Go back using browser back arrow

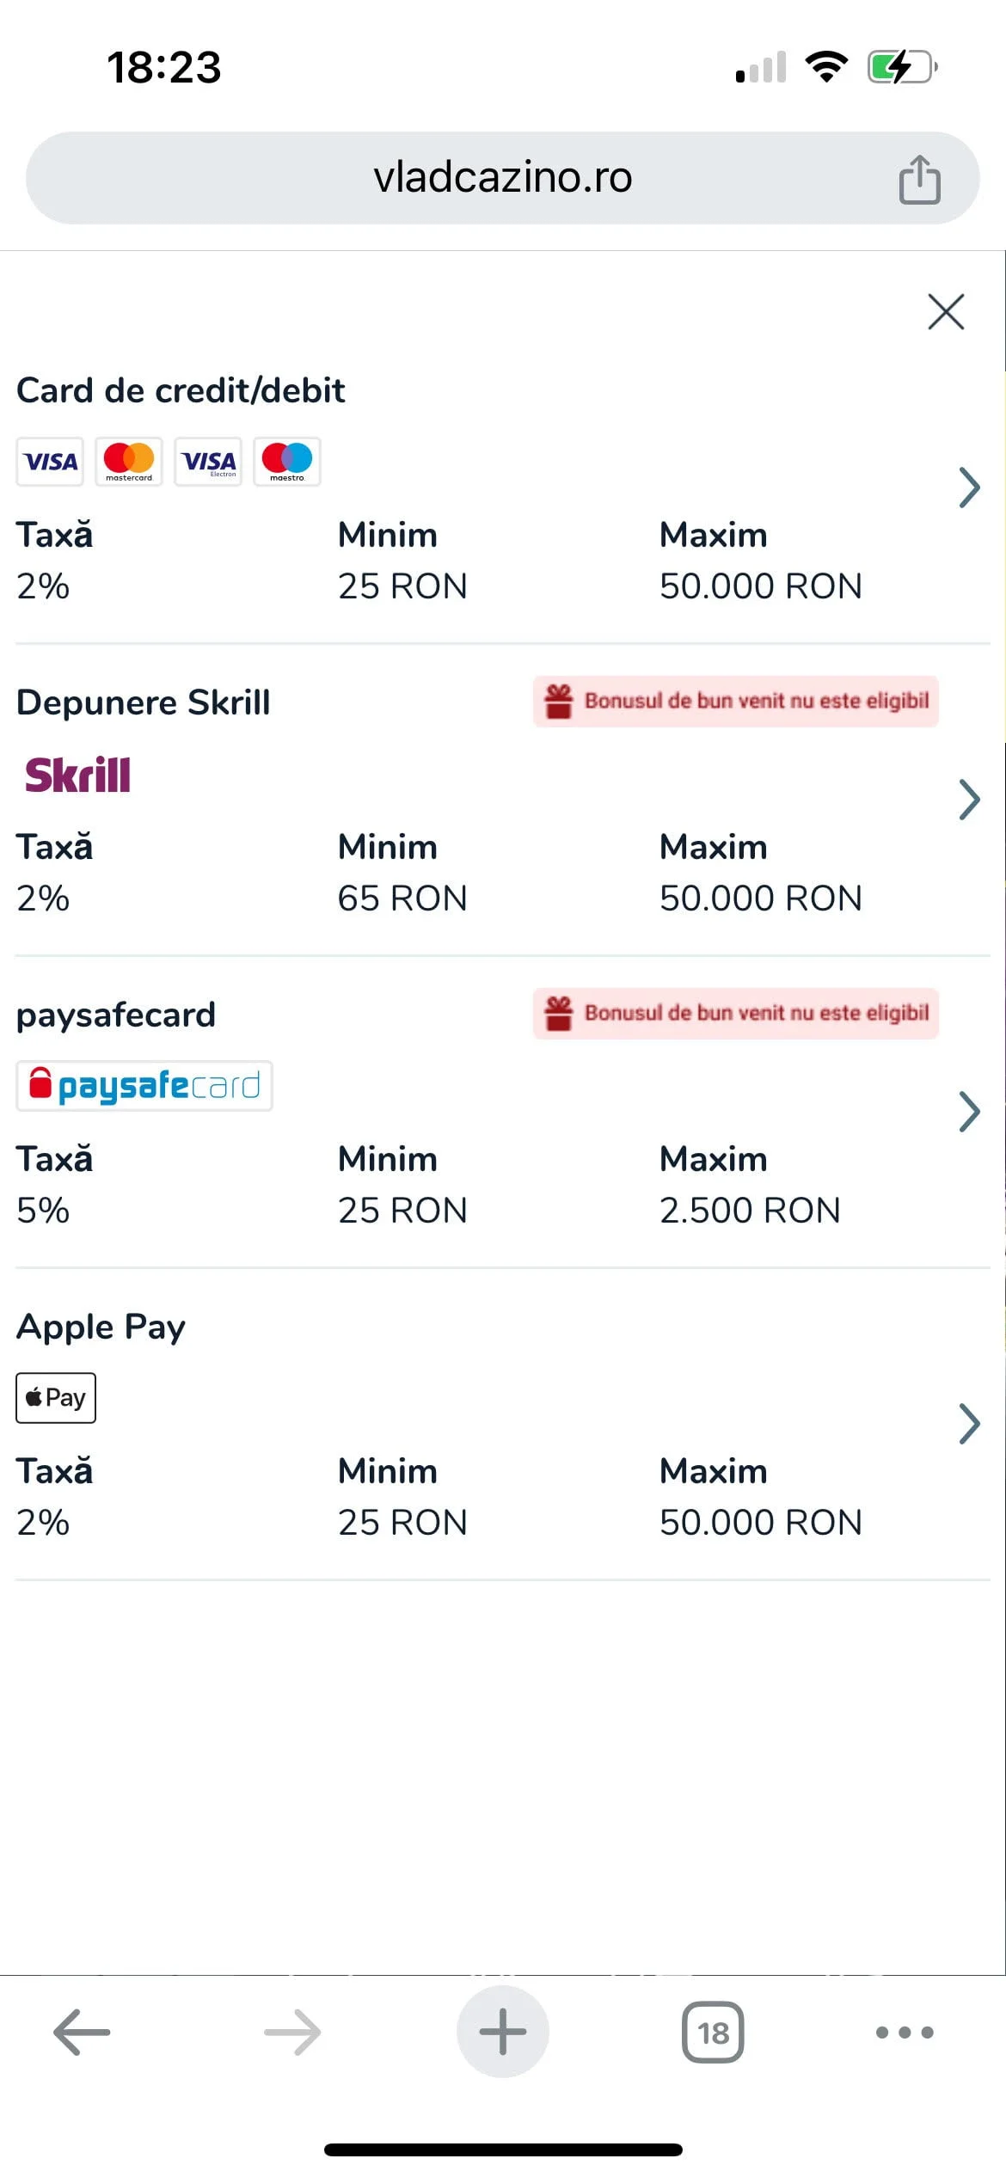coord(82,2033)
